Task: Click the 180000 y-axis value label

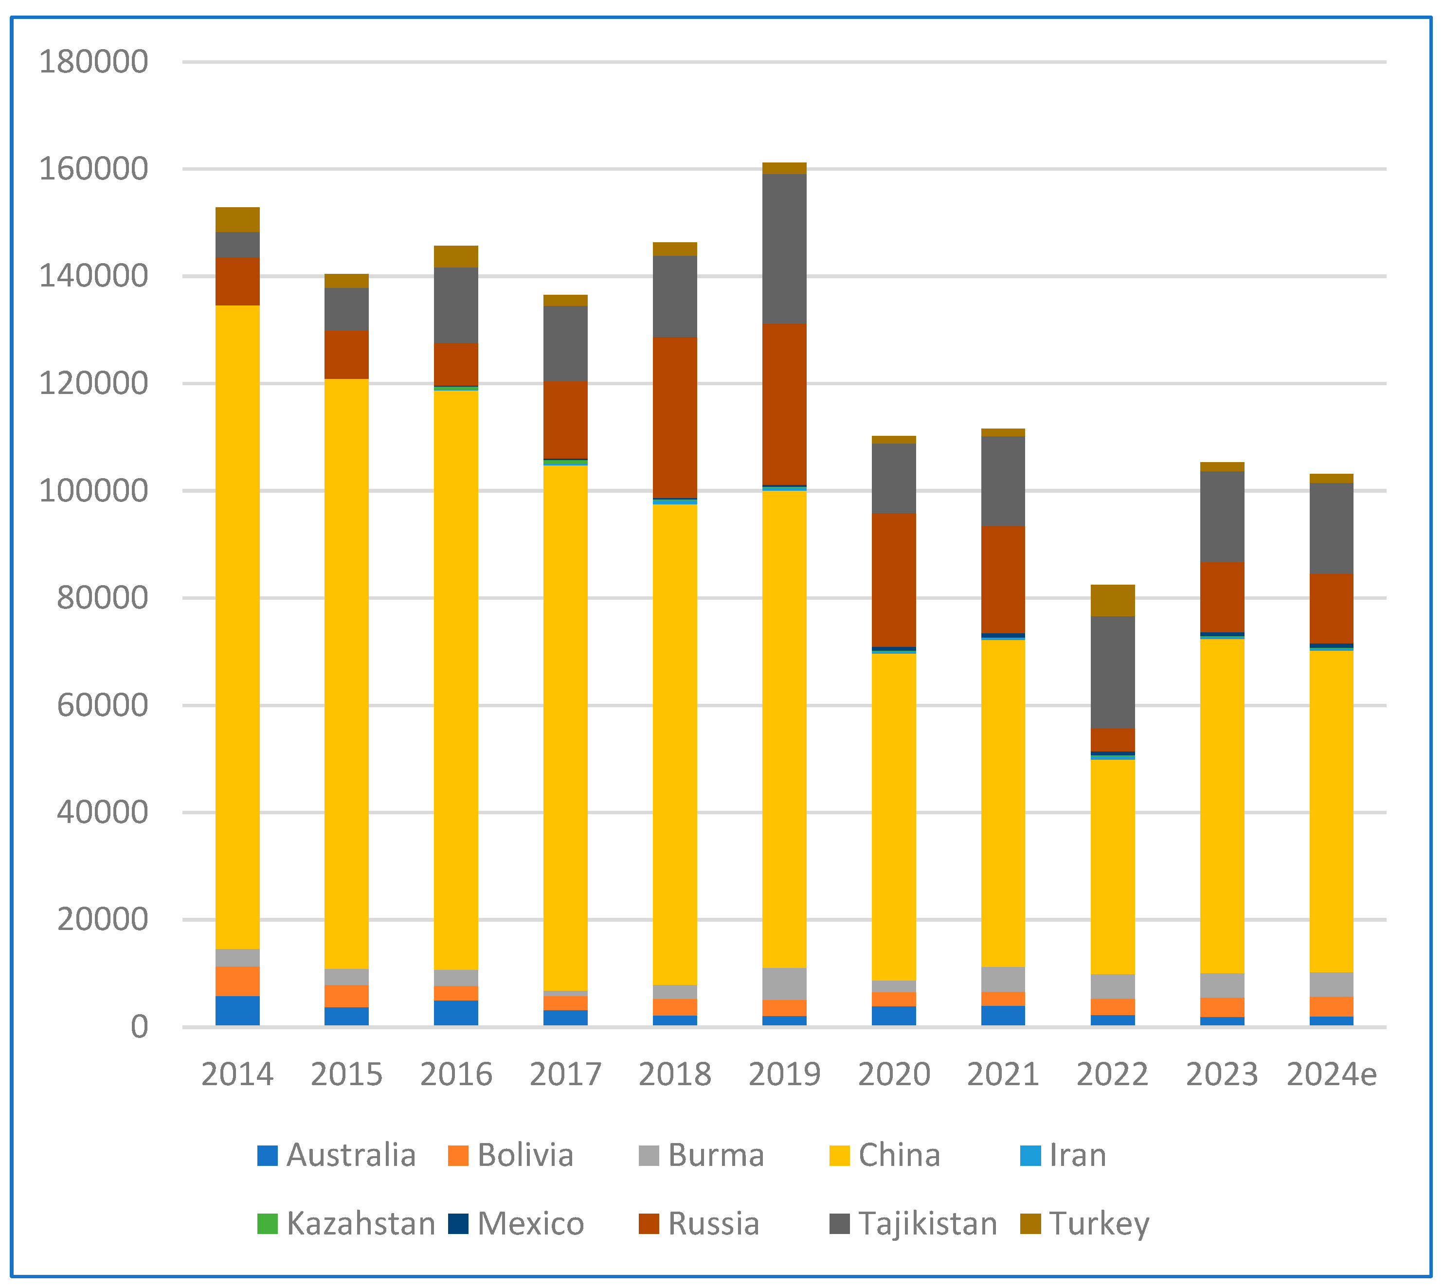Action: pos(93,62)
